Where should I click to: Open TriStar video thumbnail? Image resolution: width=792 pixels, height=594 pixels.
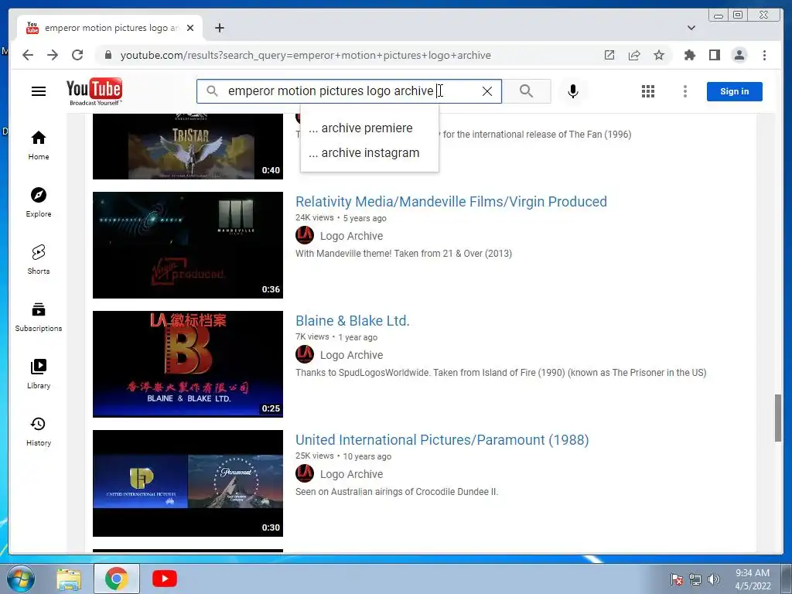pyautogui.click(x=188, y=146)
